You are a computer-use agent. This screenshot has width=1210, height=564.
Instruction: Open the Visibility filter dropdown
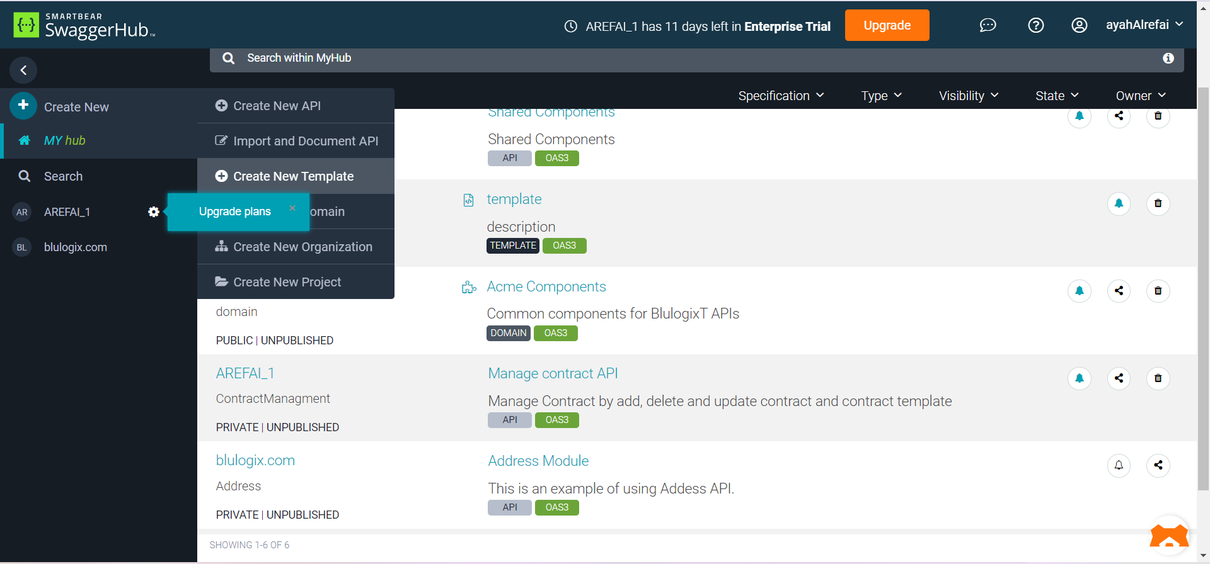click(x=969, y=96)
